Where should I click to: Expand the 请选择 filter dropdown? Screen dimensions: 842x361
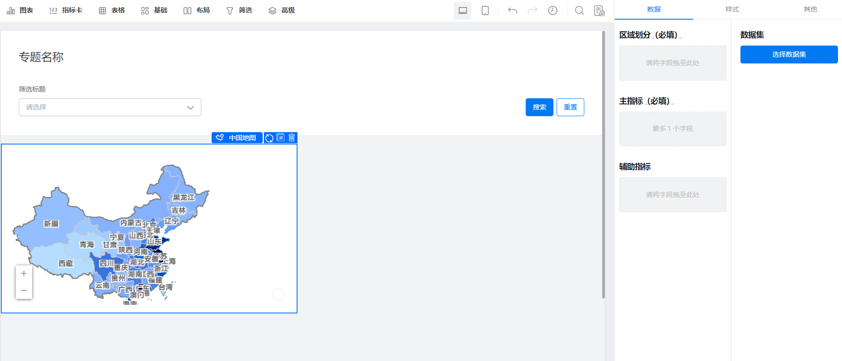coord(110,107)
